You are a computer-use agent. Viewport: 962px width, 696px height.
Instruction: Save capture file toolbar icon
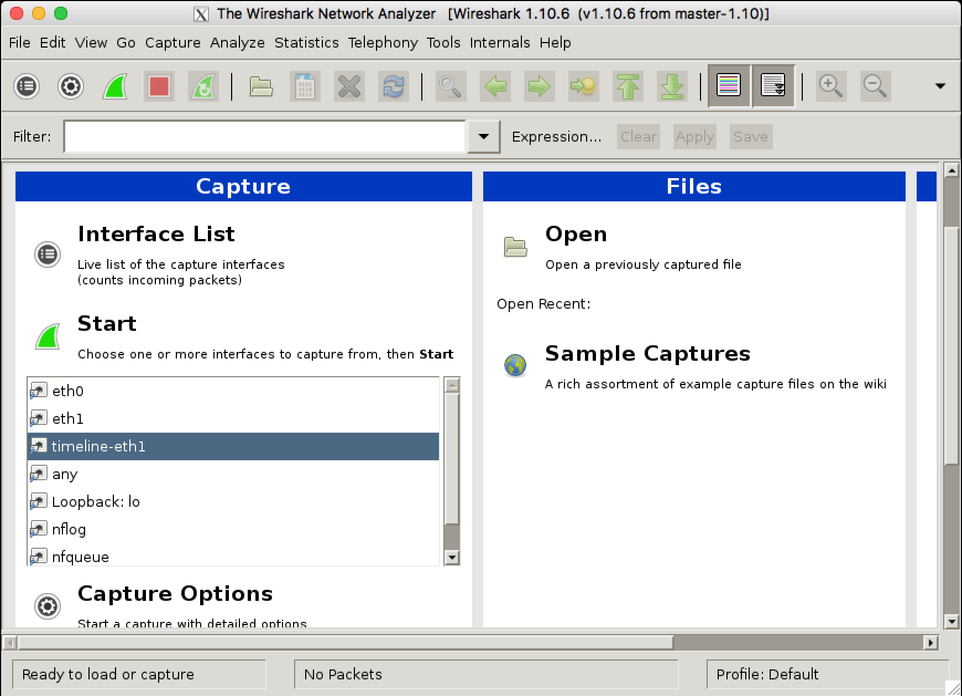click(x=305, y=86)
